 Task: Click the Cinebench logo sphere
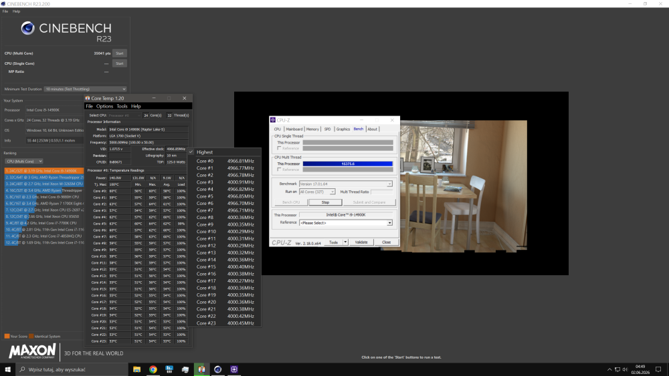pos(27,28)
